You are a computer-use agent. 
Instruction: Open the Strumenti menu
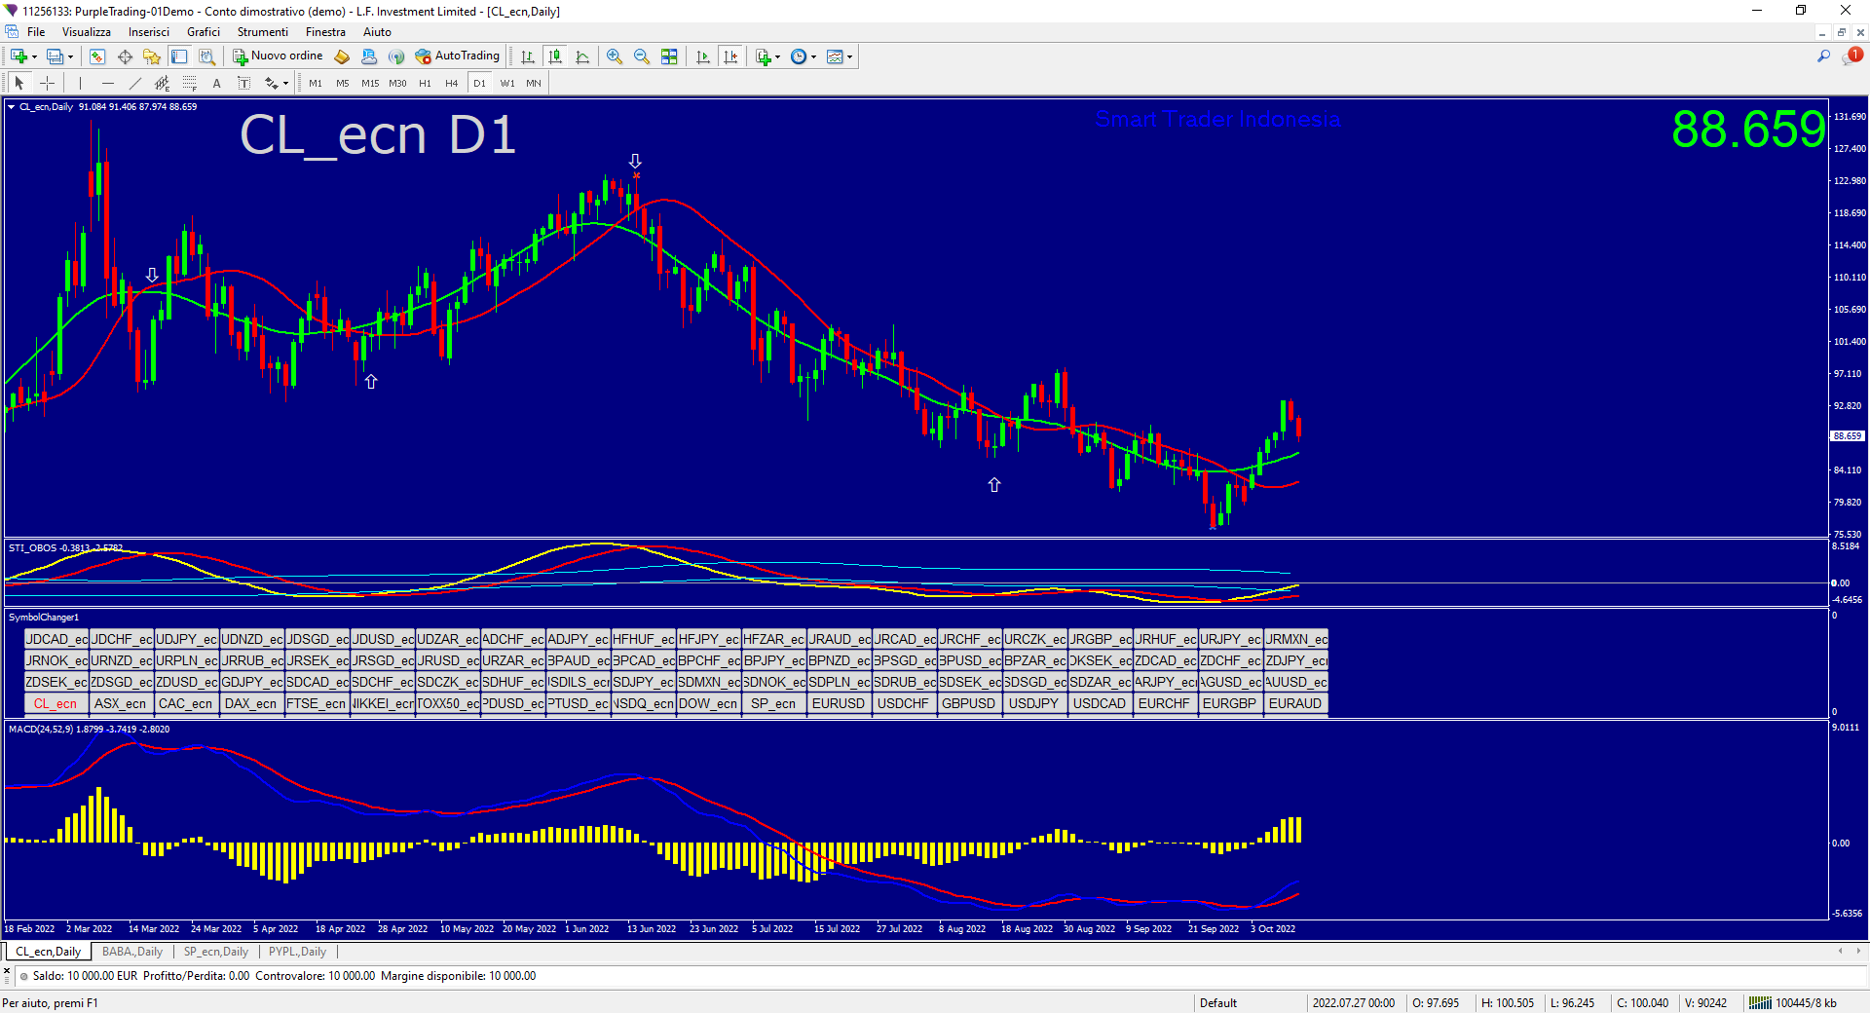[263, 32]
